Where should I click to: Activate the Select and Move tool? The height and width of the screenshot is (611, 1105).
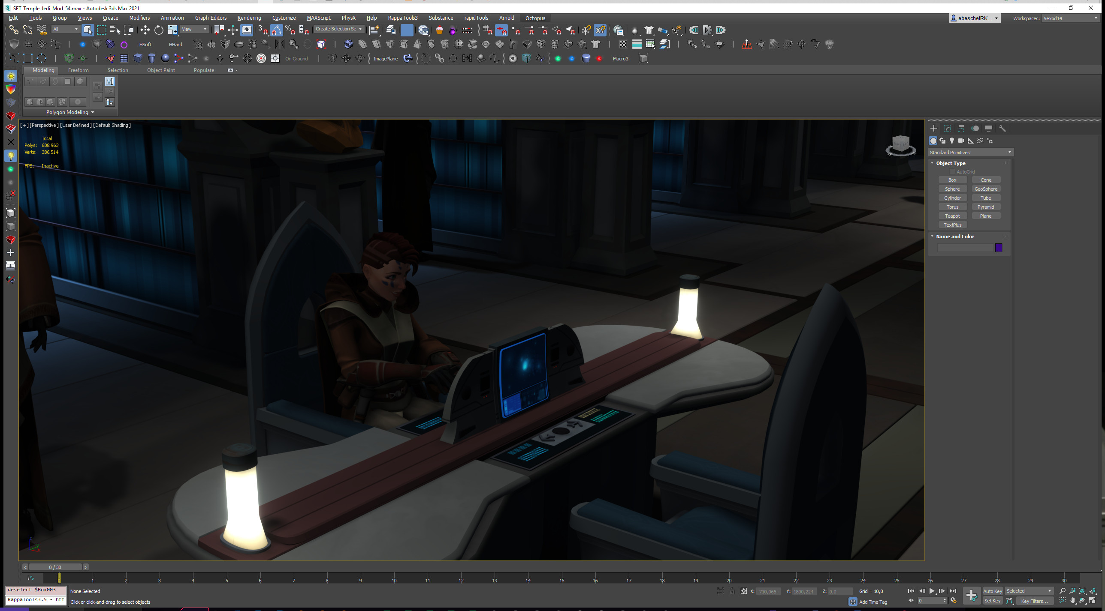[x=145, y=30]
